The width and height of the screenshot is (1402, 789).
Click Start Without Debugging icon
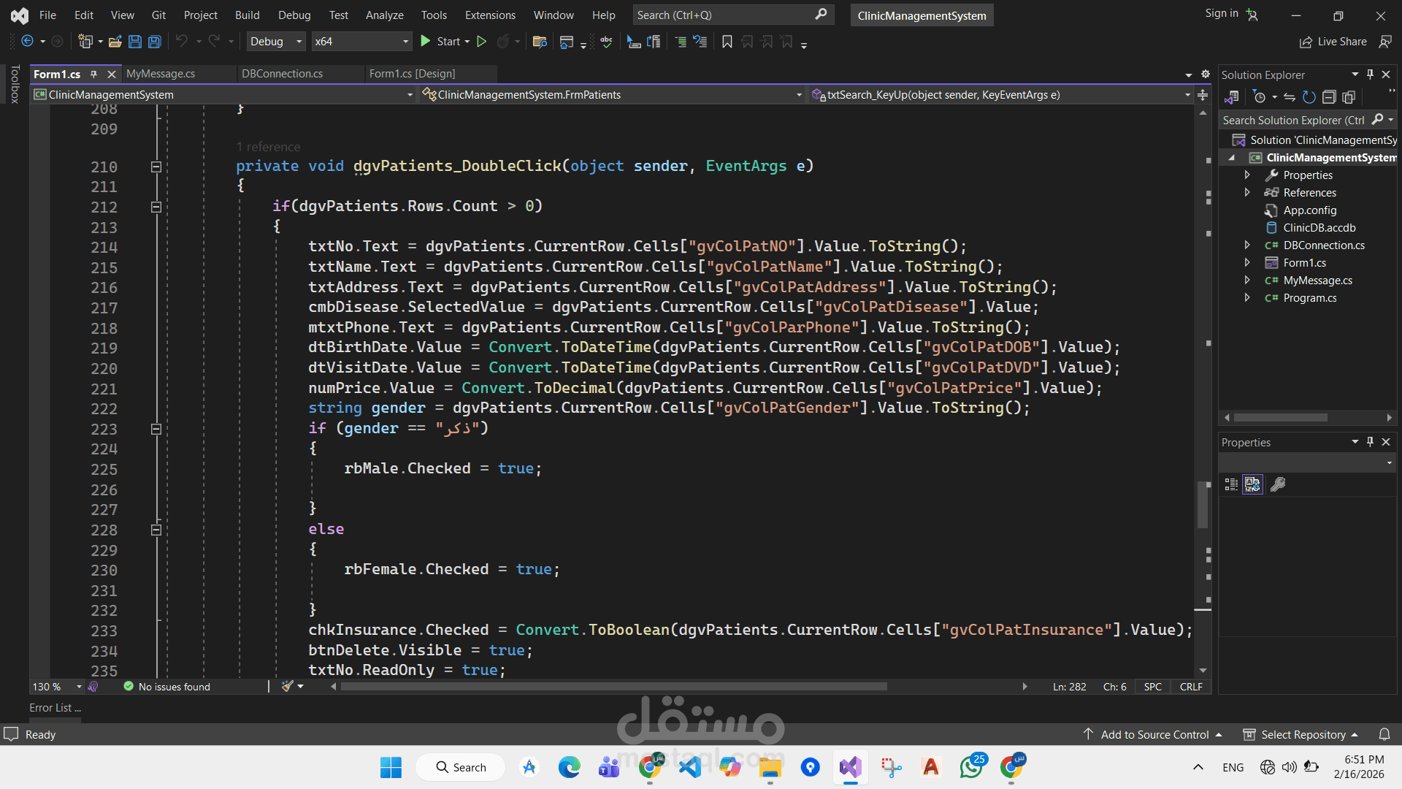coord(482,42)
